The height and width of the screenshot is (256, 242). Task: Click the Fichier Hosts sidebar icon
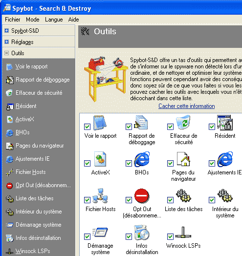(9, 172)
